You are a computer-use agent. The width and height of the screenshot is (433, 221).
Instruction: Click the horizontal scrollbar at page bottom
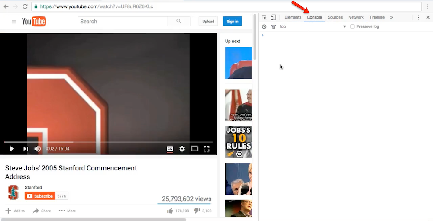coord(94,220)
